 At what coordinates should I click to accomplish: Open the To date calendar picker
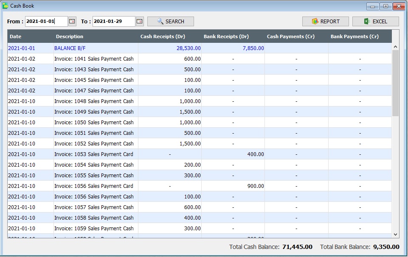tap(140, 21)
